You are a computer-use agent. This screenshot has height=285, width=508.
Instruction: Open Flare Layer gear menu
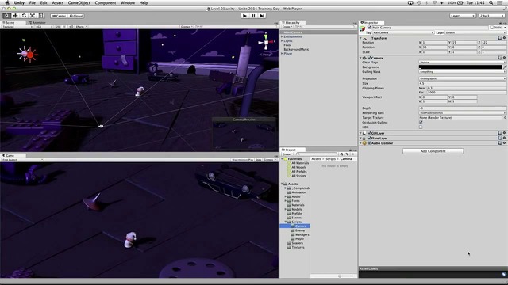point(505,138)
